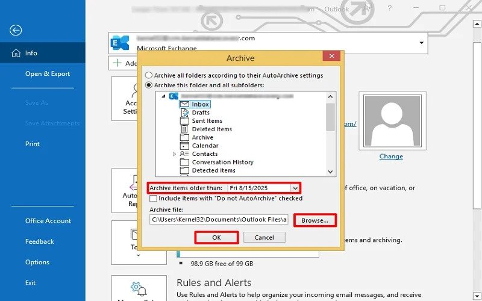Screen dimensions: 482x301
Task: Click the folder tree scroll down arrow
Action: coord(330,172)
